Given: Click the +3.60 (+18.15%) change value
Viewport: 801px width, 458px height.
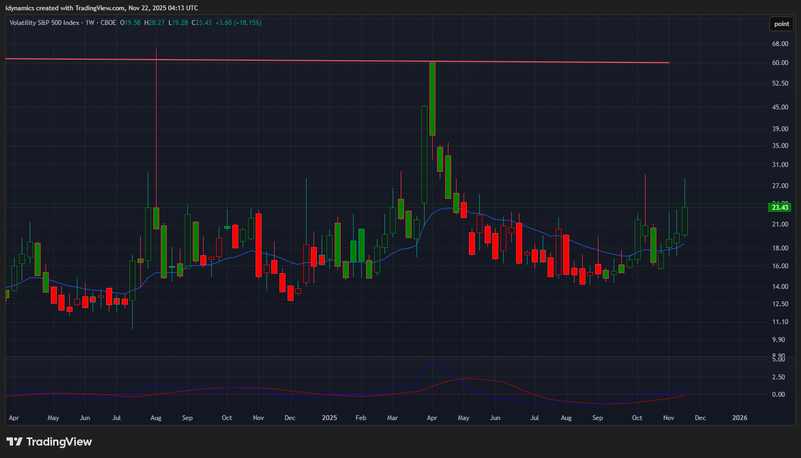Looking at the screenshot, I should (x=238, y=23).
